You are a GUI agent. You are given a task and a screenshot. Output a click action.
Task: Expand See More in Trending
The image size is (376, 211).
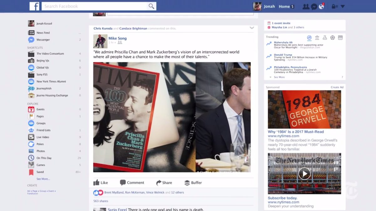(279, 77)
